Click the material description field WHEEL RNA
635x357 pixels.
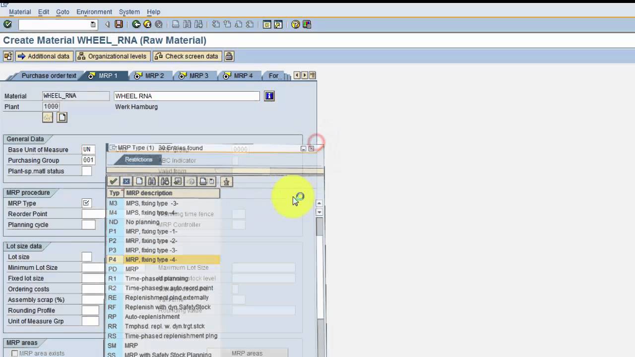[x=187, y=96]
